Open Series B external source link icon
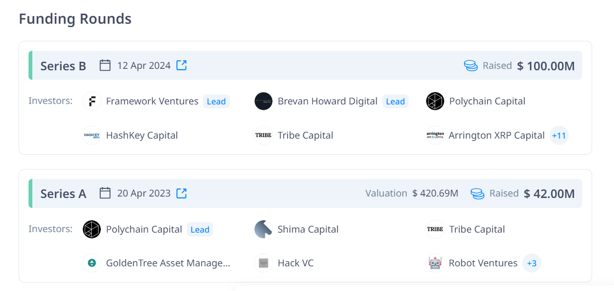 (x=181, y=66)
